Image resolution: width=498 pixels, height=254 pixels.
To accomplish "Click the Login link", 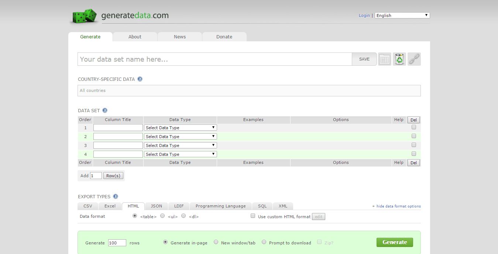I will (x=364, y=15).
